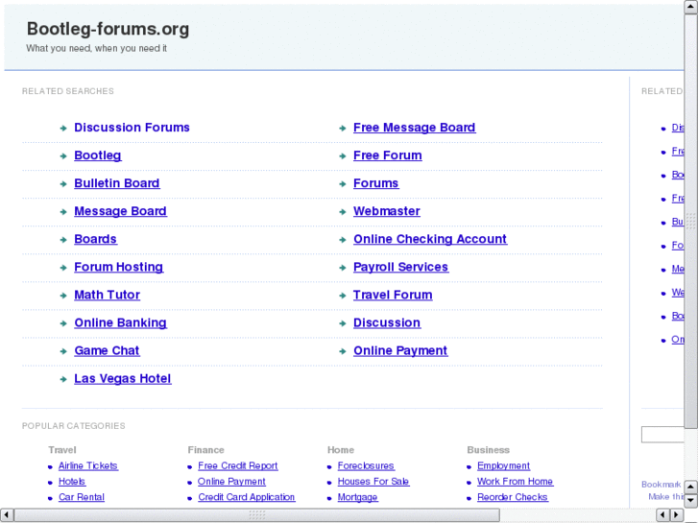Click the arrow icon beside Las Vegas Hotel

[x=62, y=379]
